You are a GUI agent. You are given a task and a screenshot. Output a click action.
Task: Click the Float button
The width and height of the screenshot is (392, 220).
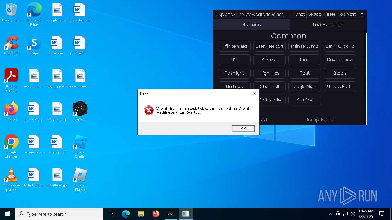305,73
